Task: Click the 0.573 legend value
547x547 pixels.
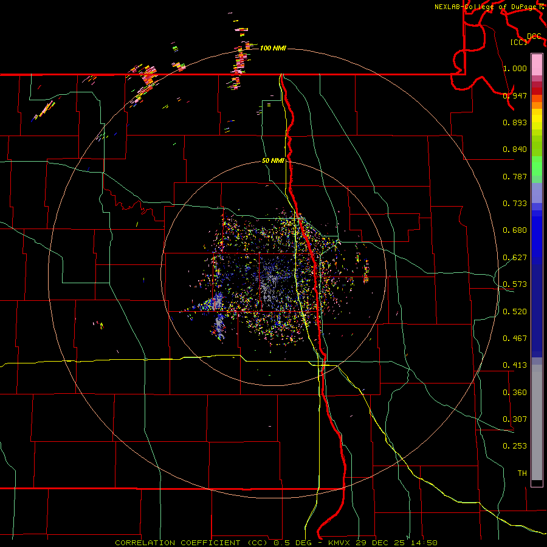Action: (515, 284)
